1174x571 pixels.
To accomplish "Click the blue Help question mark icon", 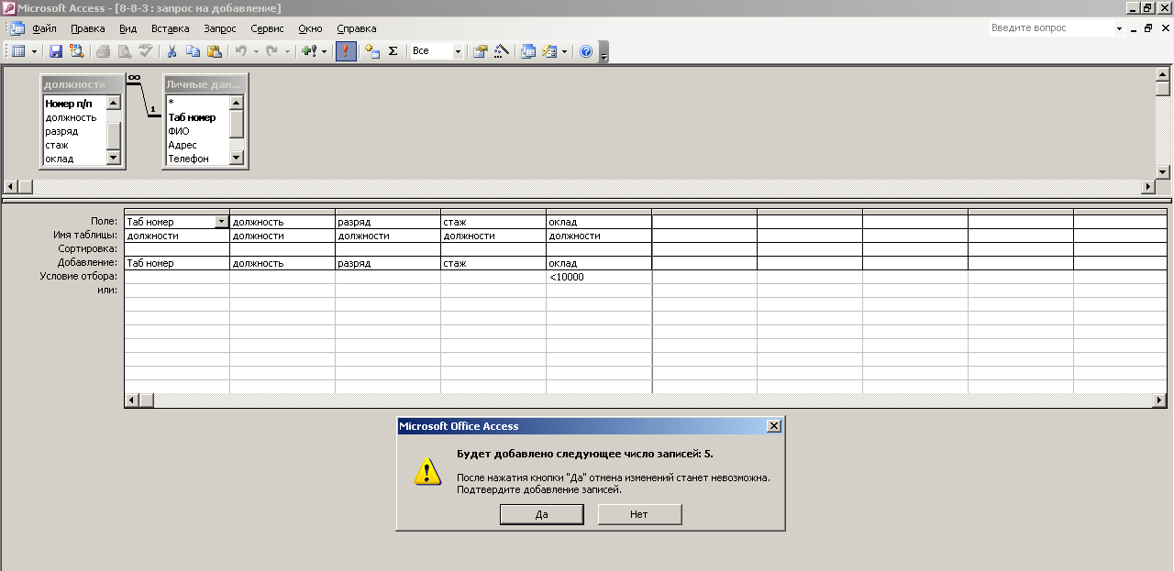I will (586, 51).
